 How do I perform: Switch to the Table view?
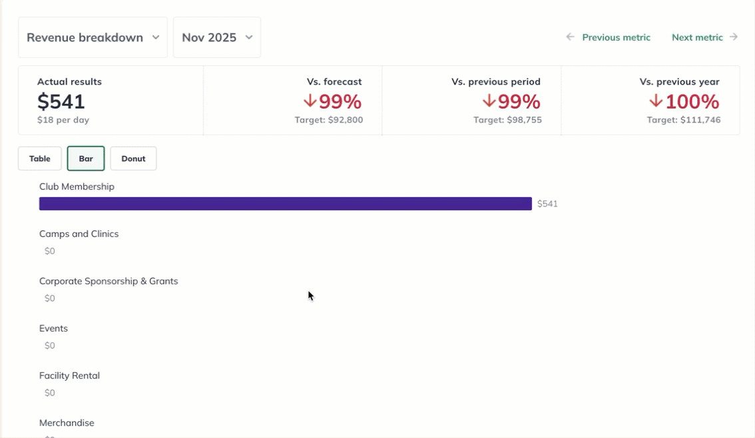[40, 158]
